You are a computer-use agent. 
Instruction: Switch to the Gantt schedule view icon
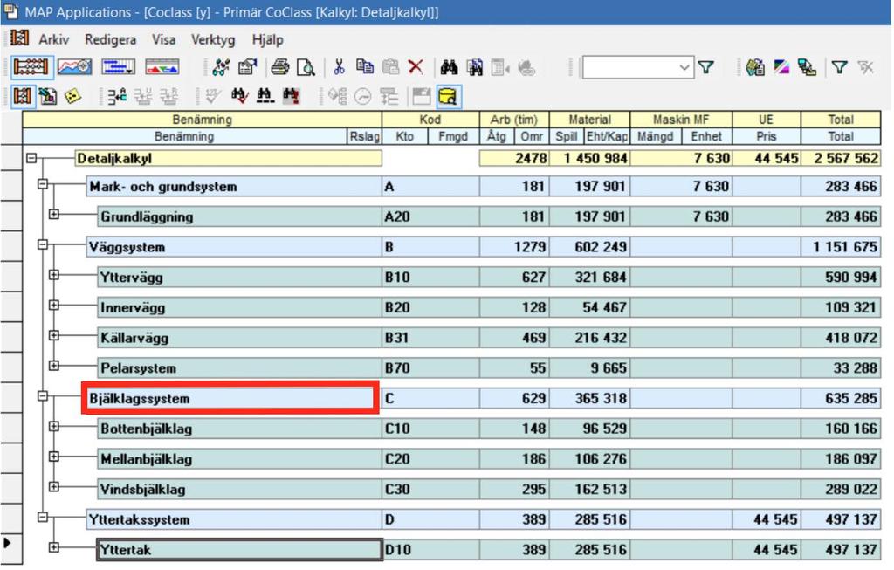pyautogui.click(x=118, y=67)
